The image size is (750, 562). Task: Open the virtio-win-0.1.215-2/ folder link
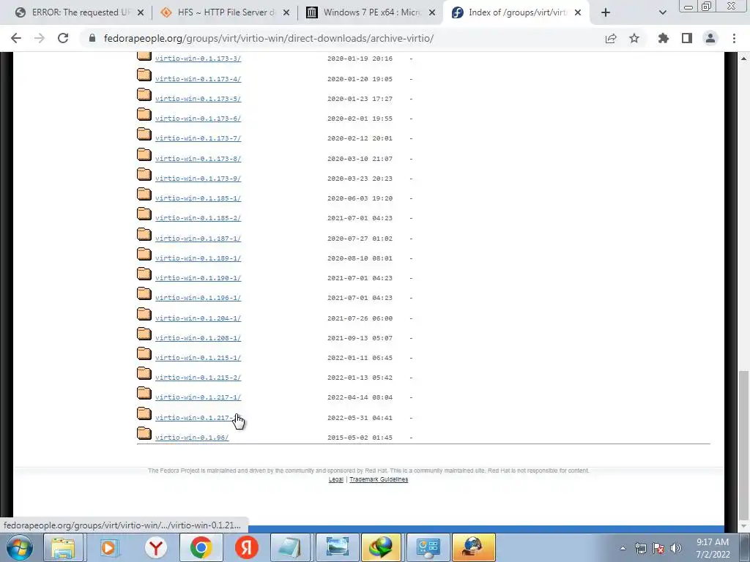point(198,378)
